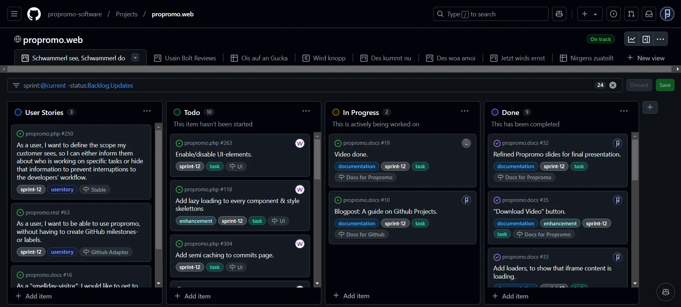Screen dimensions: 681x307
Task: Open the project more options menu
Action: point(660,39)
